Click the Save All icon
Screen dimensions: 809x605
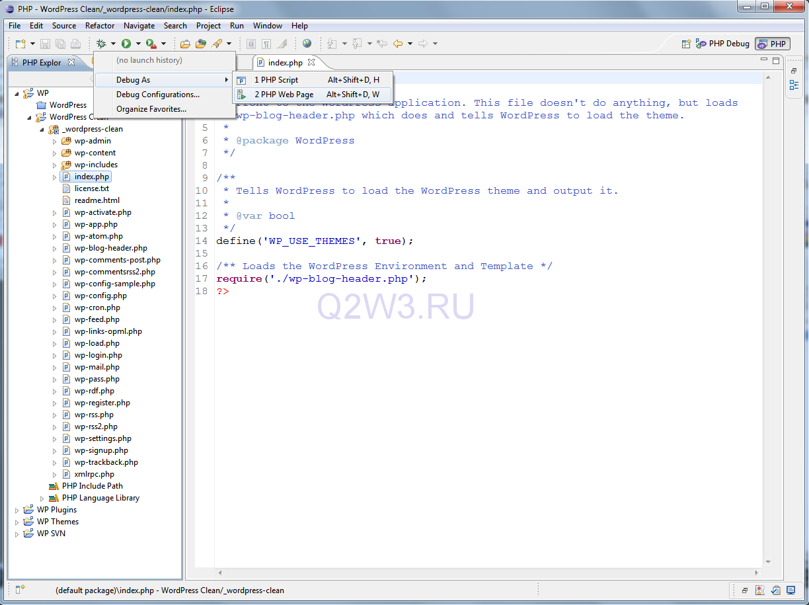60,44
